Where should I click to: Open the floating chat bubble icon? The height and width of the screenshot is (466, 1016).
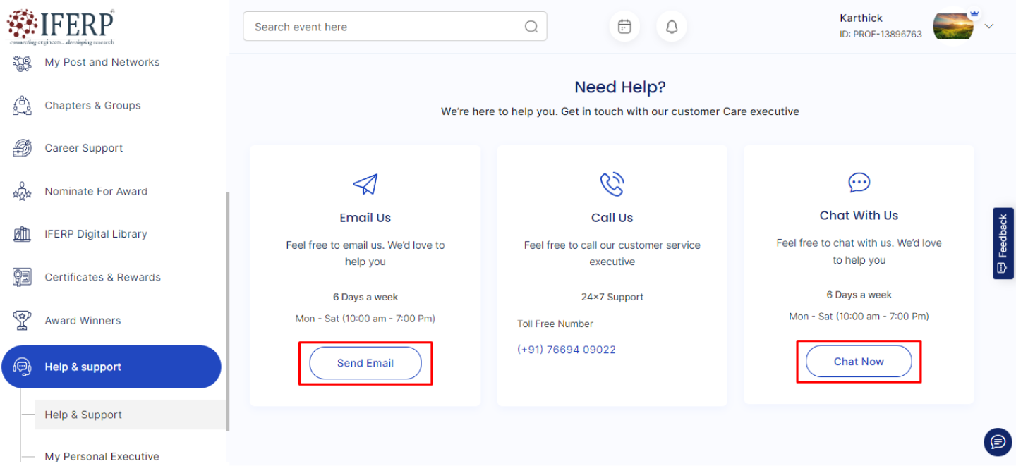point(998,442)
